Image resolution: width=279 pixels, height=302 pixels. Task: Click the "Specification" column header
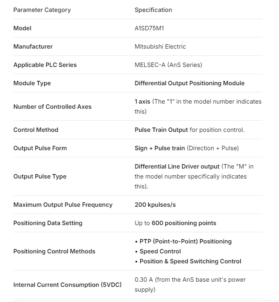[153, 10]
